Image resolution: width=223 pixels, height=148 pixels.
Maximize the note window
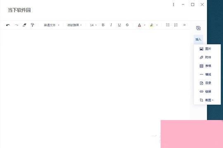[x=192, y=5]
